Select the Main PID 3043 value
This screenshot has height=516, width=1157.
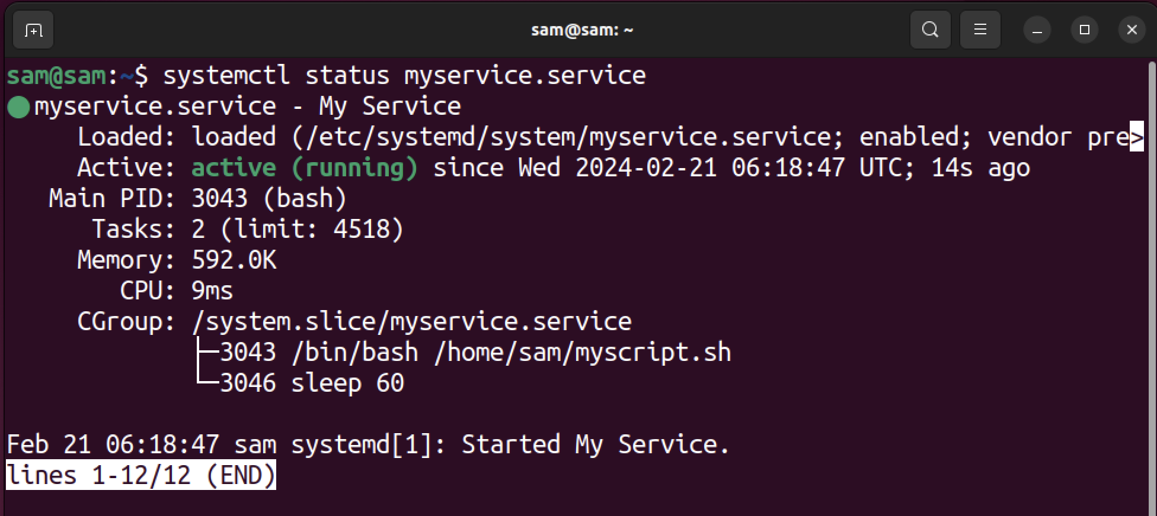pos(219,198)
